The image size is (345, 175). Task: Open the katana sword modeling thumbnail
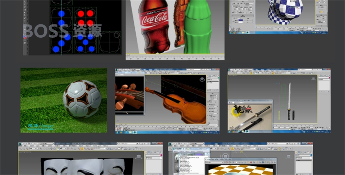pyautogui.click(x=279, y=101)
